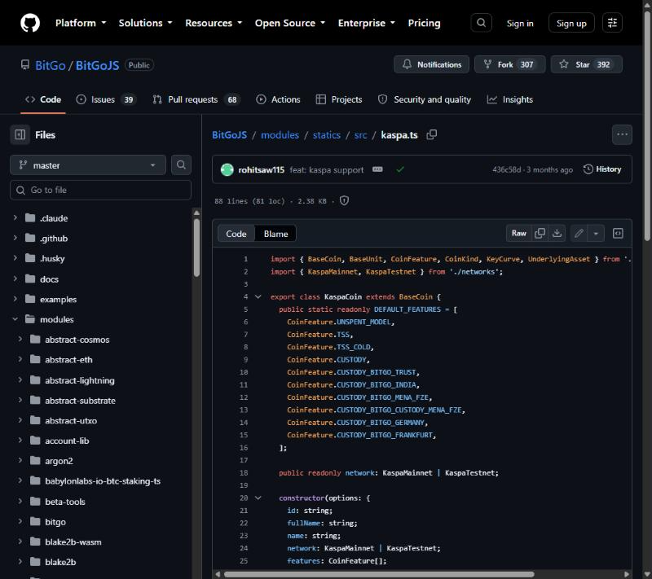Viewport: 652px width, 579px height.
Task: Open the Issues tab
Action: 107,99
